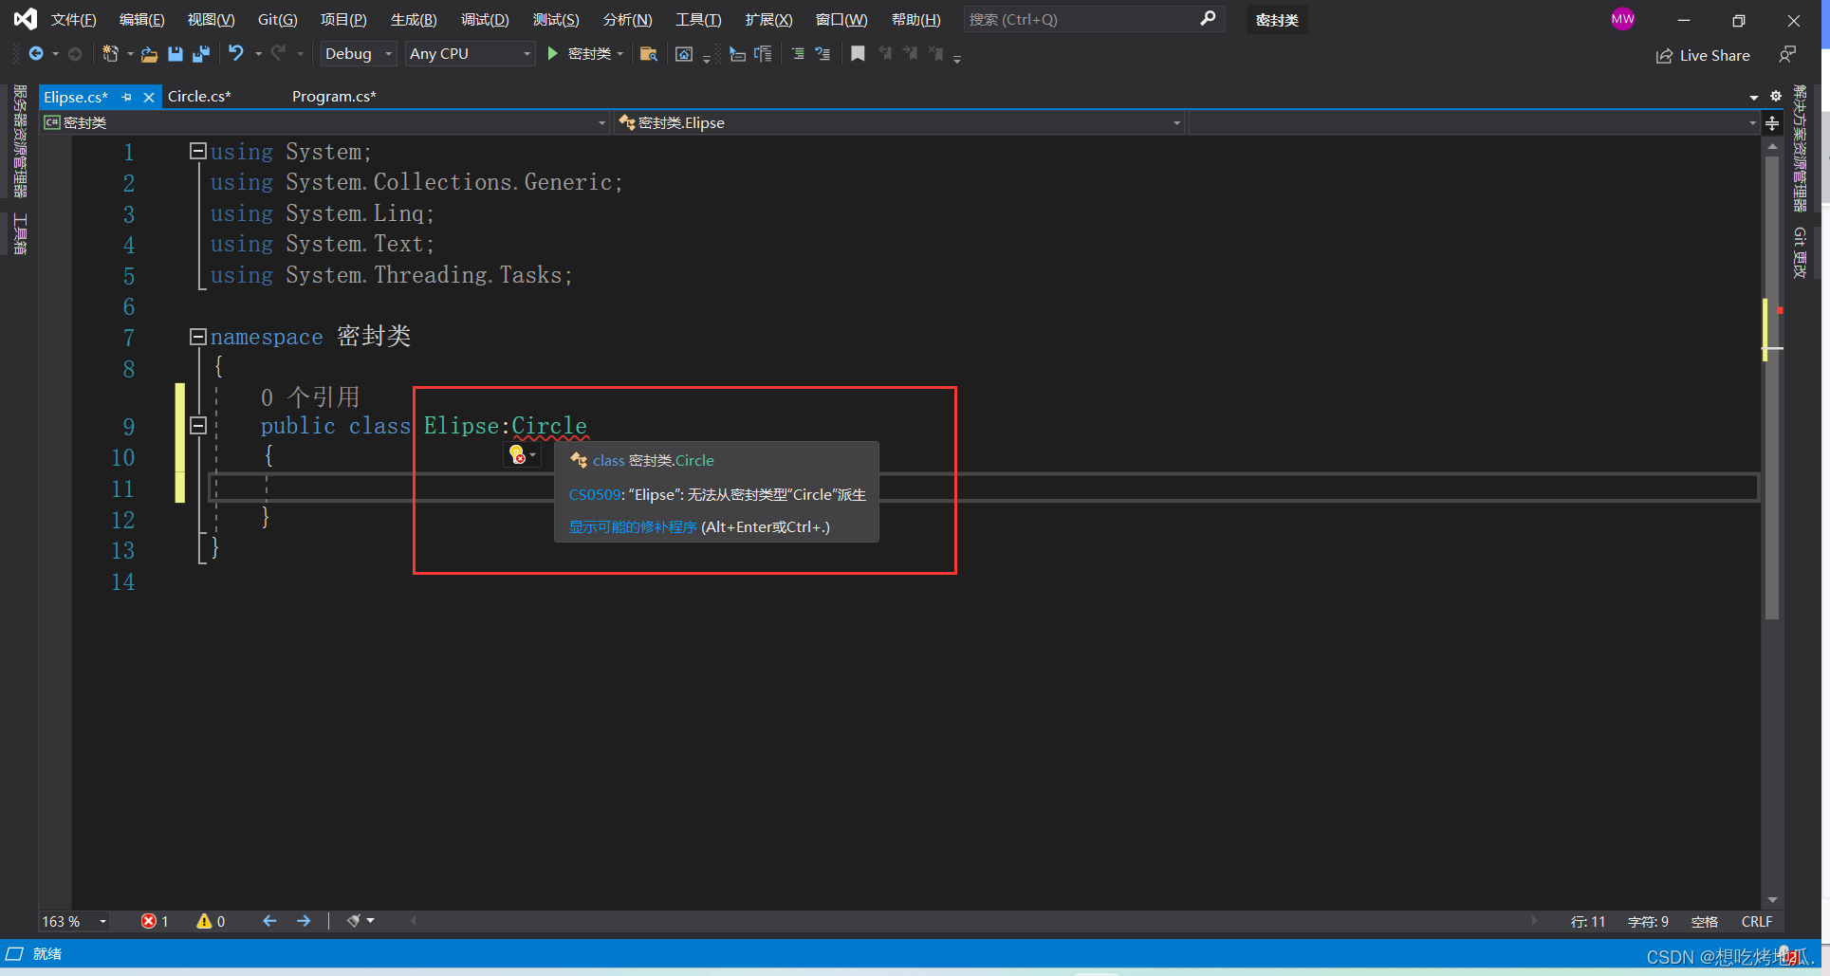Open the 调试(D) menu
Screen dimensions: 1830x976
tap(485, 20)
